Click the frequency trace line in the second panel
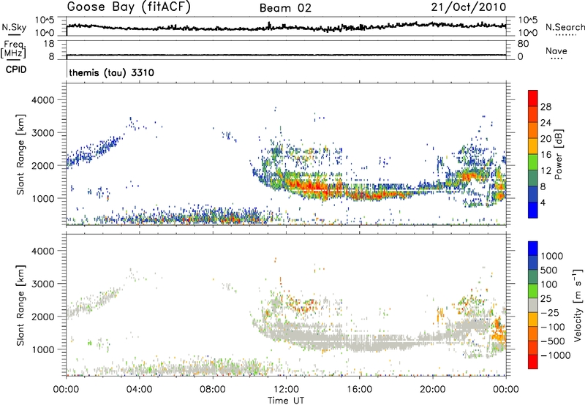This screenshot has width=585, height=405. tap(286, 55)
